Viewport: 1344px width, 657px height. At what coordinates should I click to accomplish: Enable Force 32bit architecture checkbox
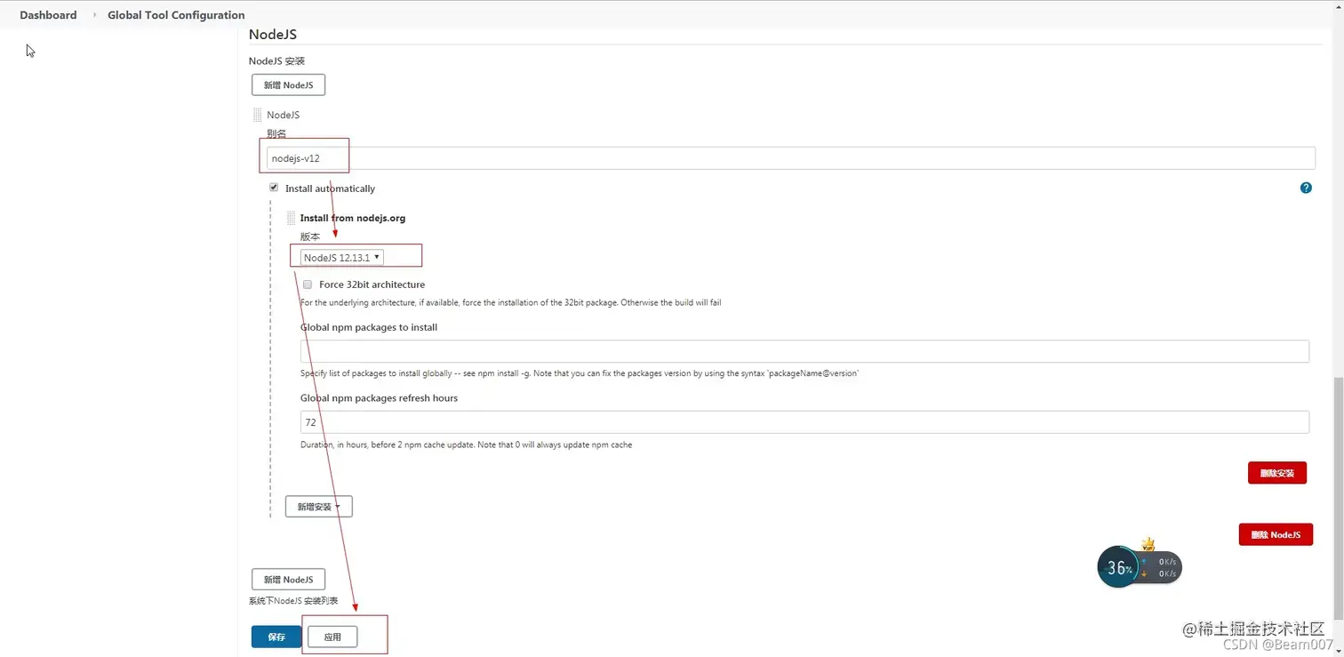coord(308,284)
